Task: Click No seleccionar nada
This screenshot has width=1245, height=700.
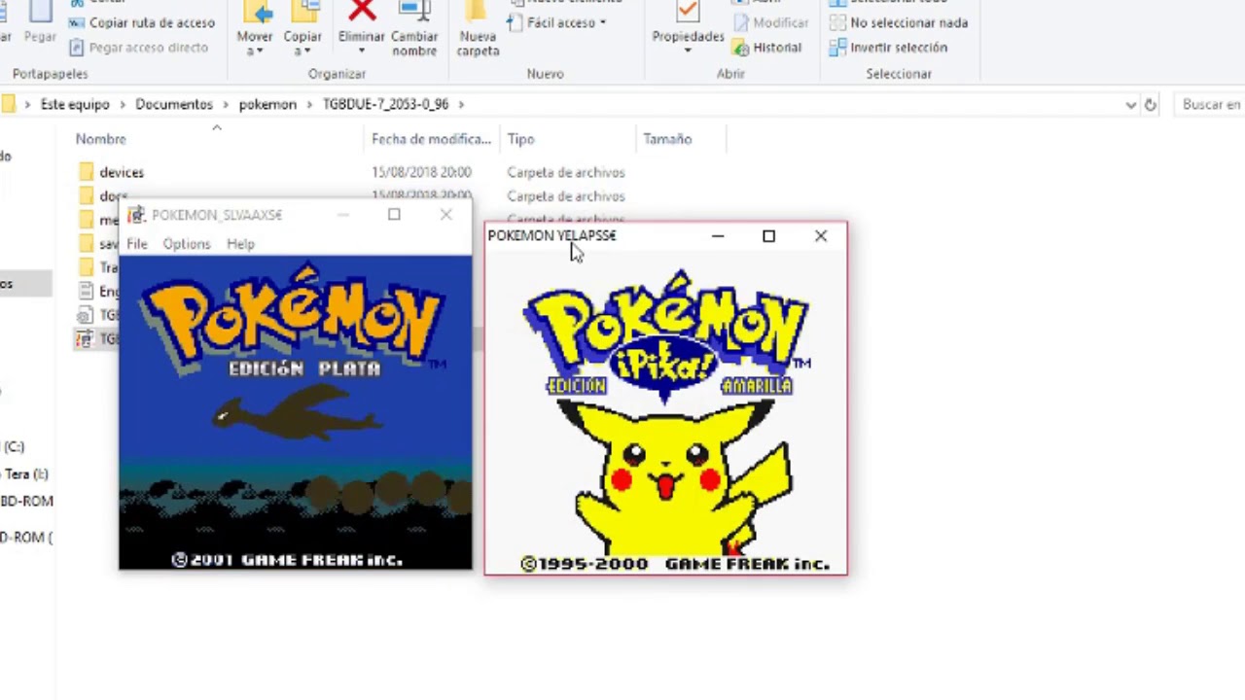Action: (x=899, y=22)
